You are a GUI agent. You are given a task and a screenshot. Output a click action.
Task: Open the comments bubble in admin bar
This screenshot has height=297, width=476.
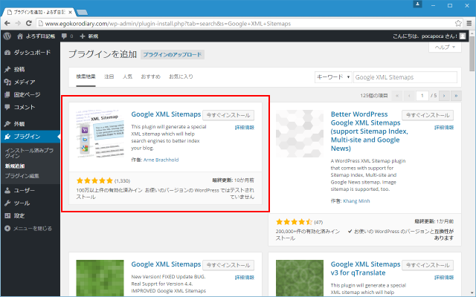click(67, 36)
